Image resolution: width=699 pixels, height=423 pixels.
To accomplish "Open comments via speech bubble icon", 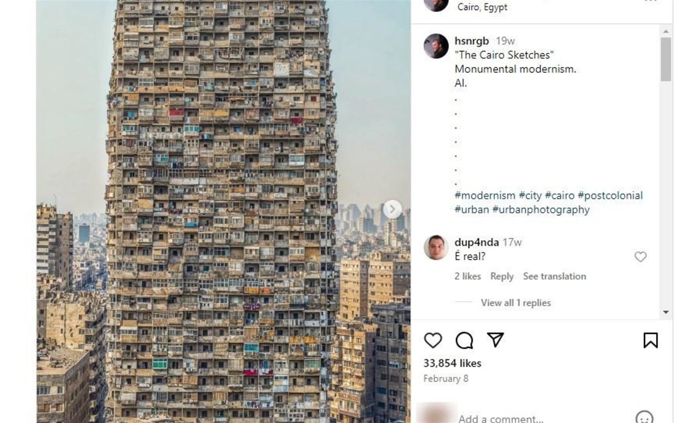I will (x=464, y=340).
